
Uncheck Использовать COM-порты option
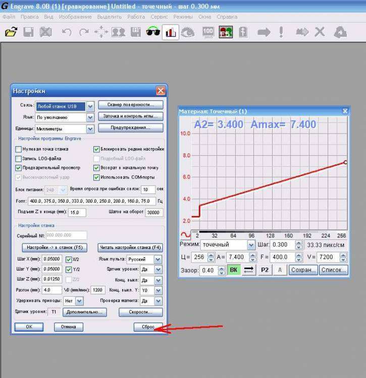96,177
